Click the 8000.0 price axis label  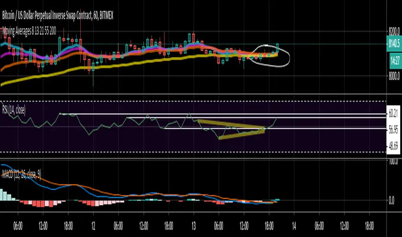click(394, 76)
